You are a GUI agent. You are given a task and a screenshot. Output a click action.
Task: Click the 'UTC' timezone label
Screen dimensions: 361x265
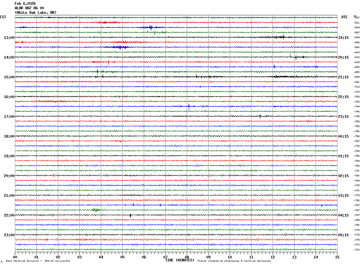click(345, 17)
